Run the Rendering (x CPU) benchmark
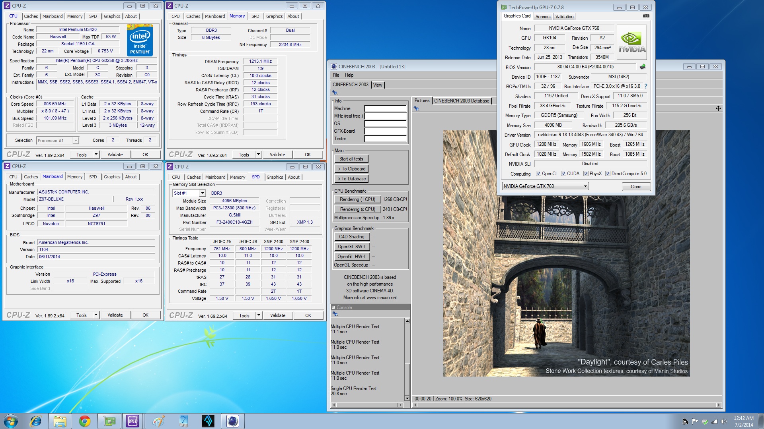The height and width of the screenshot is (429, 764). tap(357, 209)
